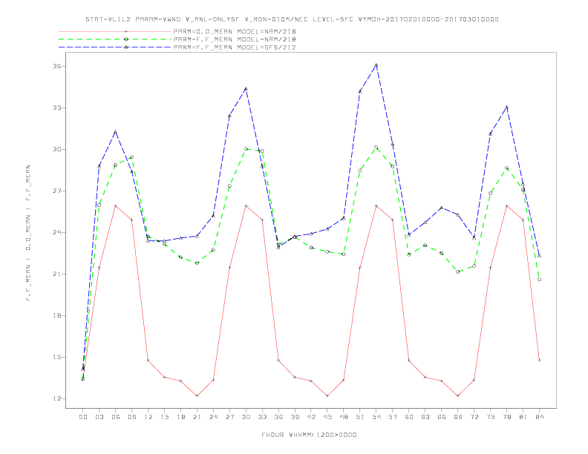Screen dimensions: 588x454
Task: Click x-axis forecast hour label 06
Action: coord(116,417)
